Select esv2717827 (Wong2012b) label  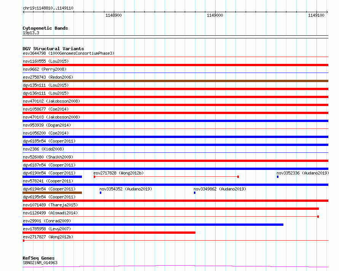(x=48, y=237)
